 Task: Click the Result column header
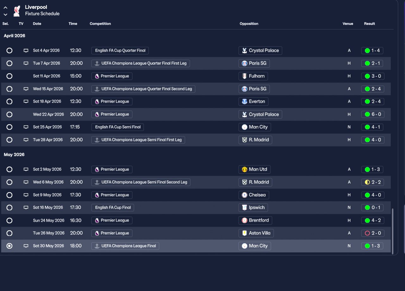[370, 24]
